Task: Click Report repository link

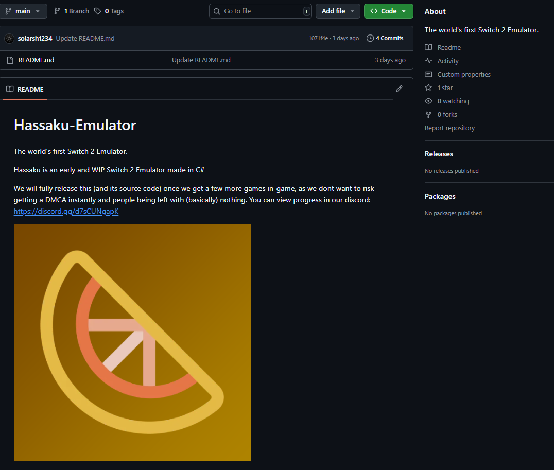Action: [x=450, y=128]
